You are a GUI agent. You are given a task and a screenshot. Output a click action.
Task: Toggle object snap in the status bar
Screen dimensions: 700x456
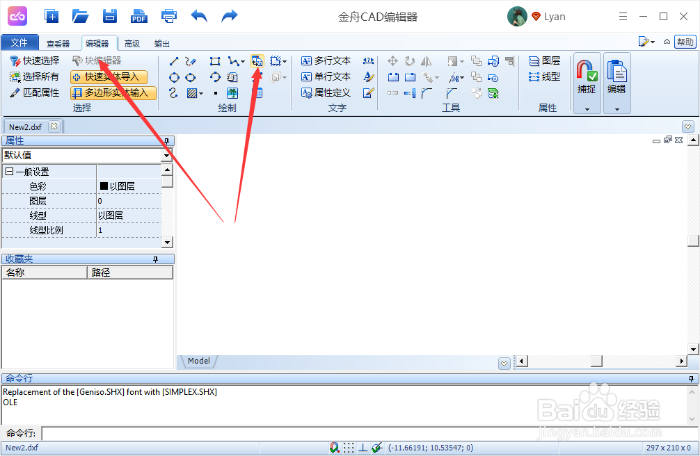coord(335,448)
